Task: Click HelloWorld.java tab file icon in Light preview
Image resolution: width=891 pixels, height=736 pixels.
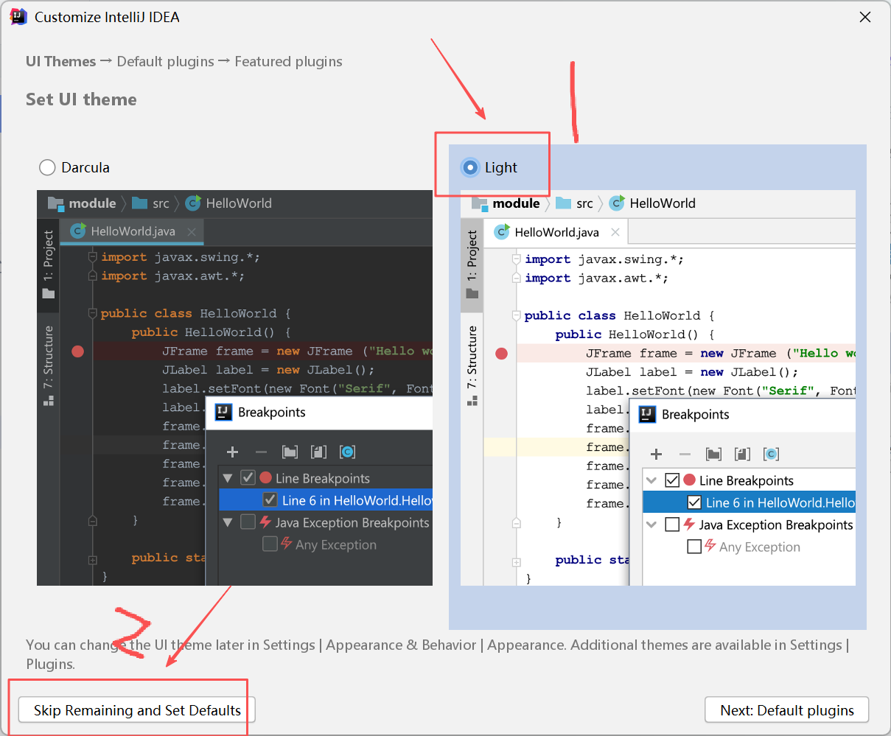Action: point(502,232)
